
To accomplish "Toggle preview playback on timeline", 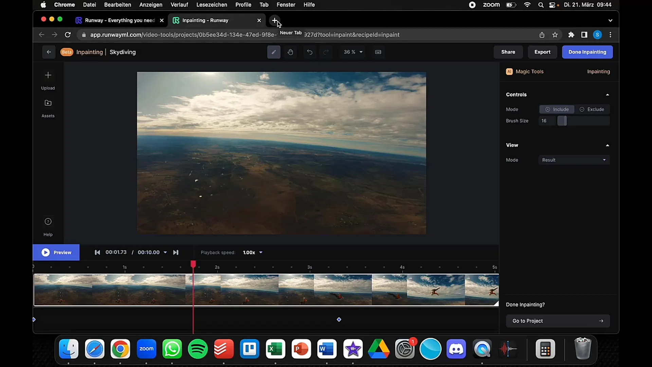I will pyautogui.click(x=56, y=252).
